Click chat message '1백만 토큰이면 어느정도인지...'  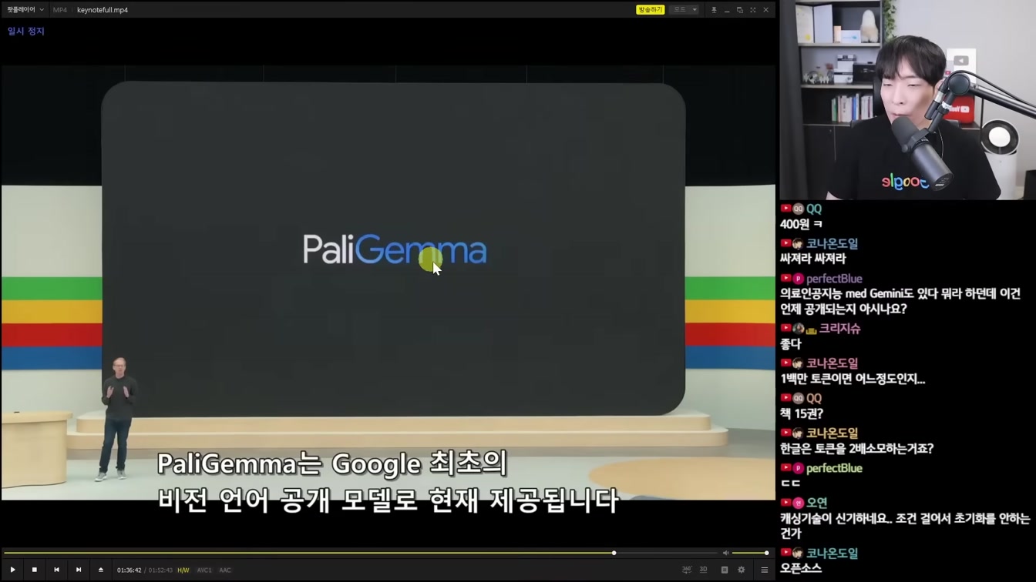pos(853,379)
